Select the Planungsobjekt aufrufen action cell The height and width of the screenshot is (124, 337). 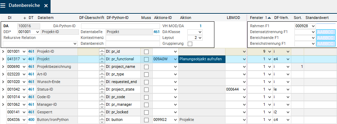click(x=202, y=59)
